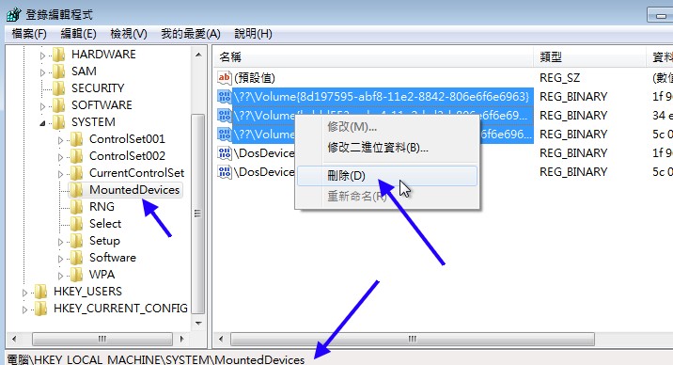
Task: Click the HKEY_USERS folder icon
Action: [x=40, y=292]
